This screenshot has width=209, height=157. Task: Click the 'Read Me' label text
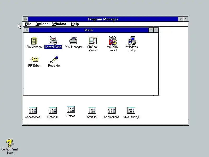(x=54, y=66)
